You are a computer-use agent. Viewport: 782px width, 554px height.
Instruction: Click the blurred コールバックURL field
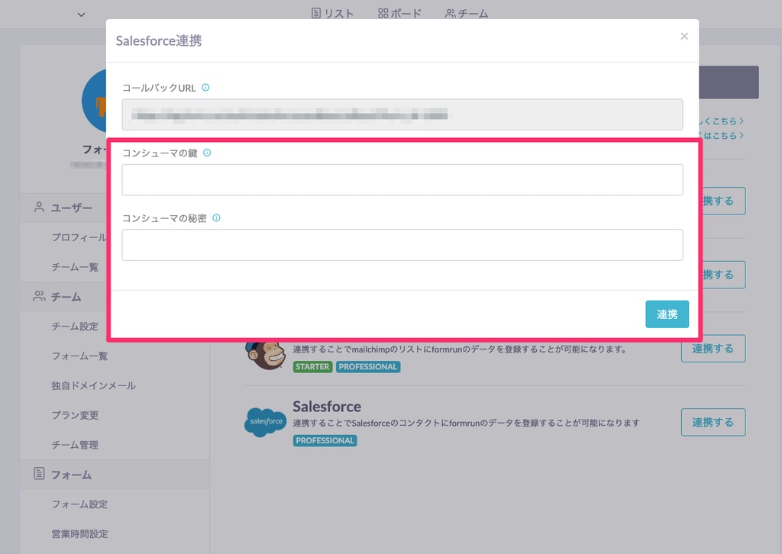point(402,114)
